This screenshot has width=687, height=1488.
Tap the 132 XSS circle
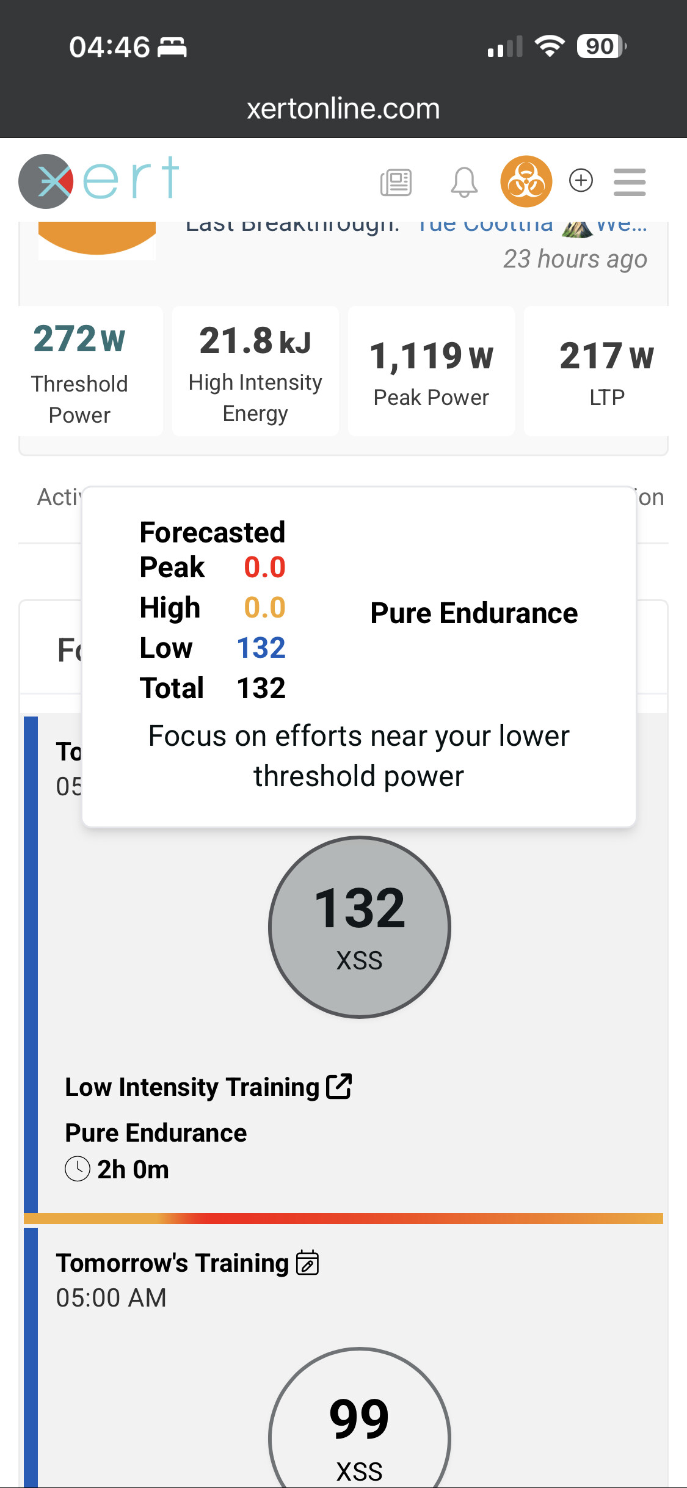pos(359,927)
